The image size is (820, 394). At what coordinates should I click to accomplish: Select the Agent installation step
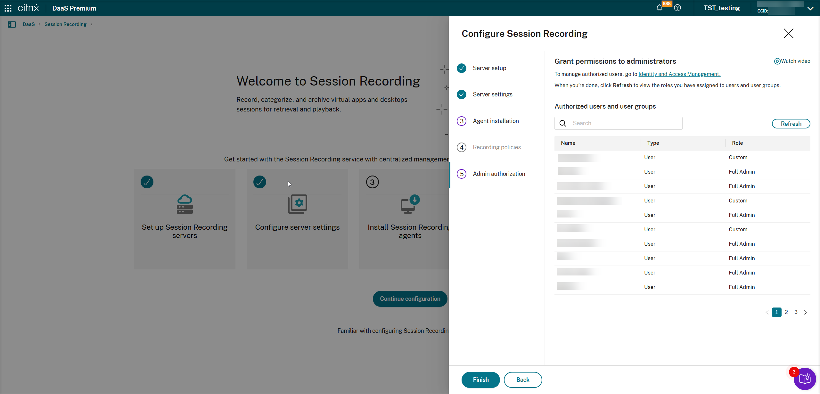pos(496,121)
